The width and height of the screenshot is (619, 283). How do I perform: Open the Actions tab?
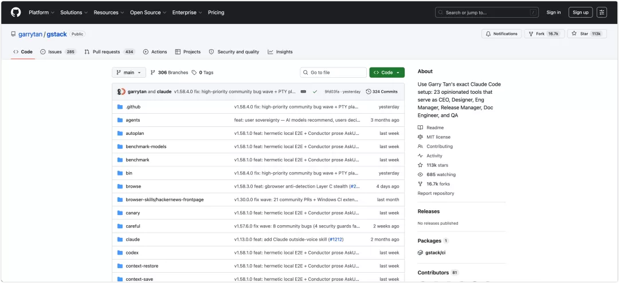coord(155,52)
